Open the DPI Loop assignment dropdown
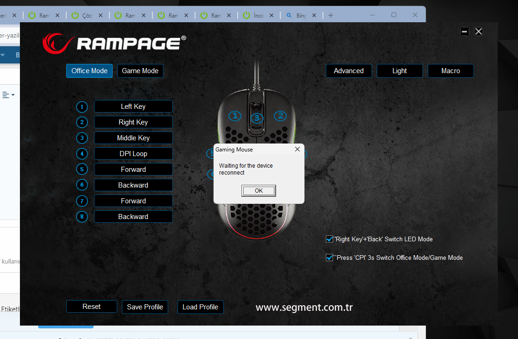518x339 pixels. point(133,153)
